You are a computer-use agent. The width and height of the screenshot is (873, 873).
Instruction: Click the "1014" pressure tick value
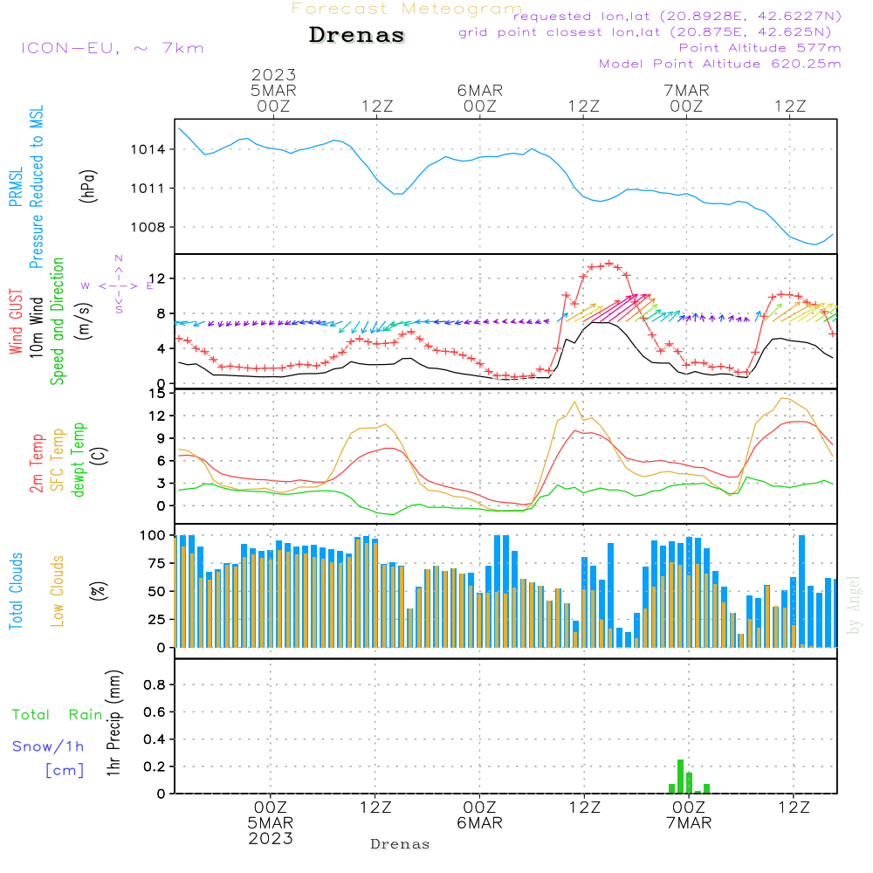148,150
